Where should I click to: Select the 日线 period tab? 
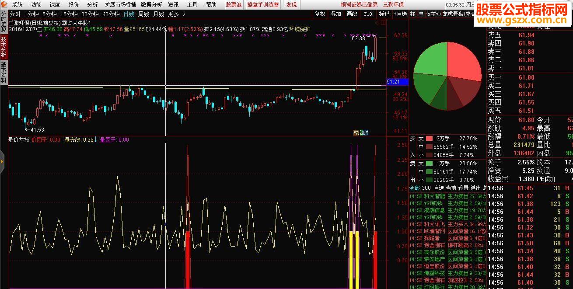click(129, 14)
